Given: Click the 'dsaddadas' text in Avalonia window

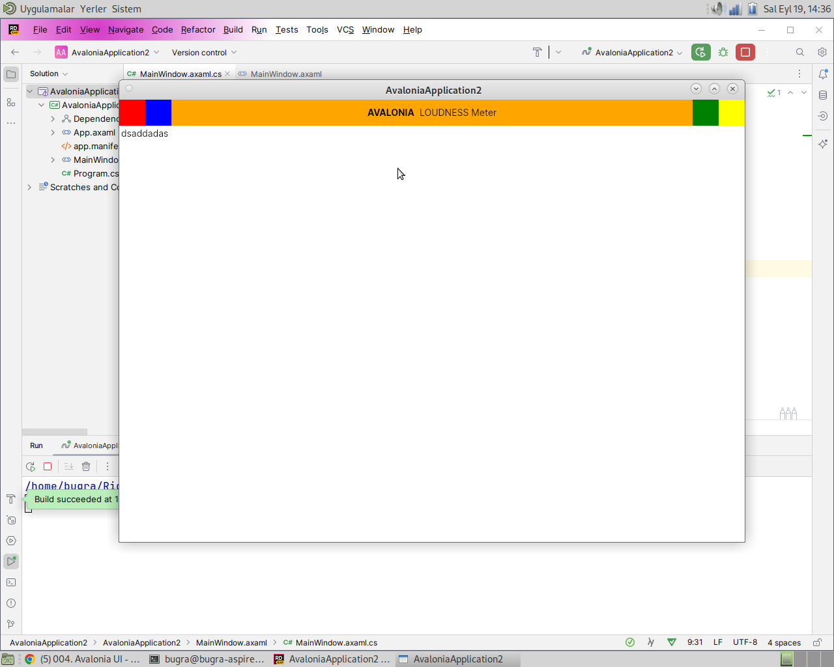Looking at the screenshot, I should tap(145, 134).
